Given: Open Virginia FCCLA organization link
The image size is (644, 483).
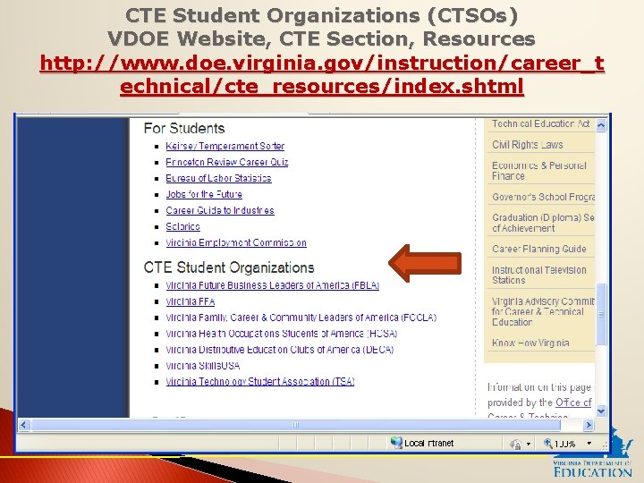Looking at the screenshot, I should (x=301, y=318).
